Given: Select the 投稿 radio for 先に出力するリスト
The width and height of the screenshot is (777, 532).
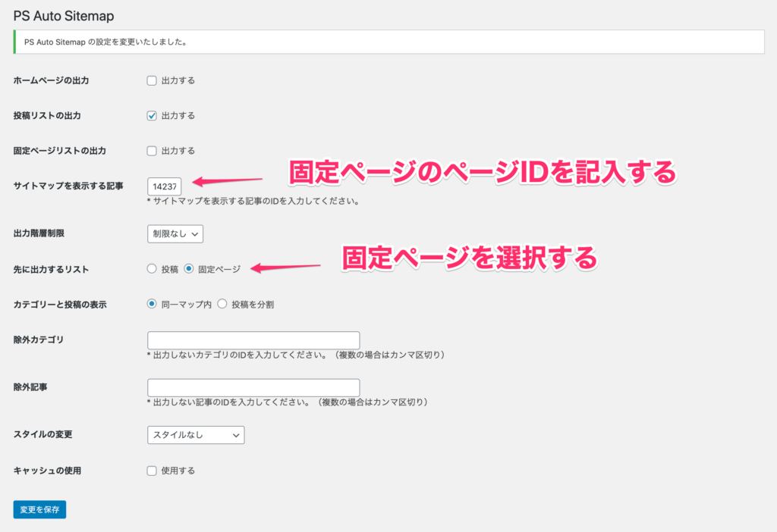Looking at the screenshot, I should tap(152, 269).
